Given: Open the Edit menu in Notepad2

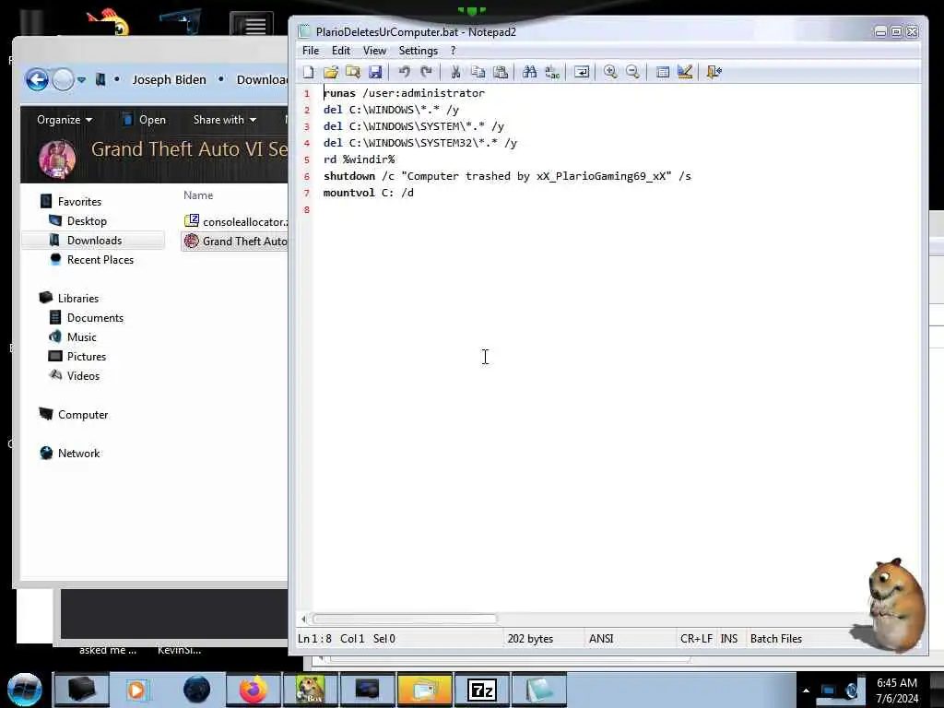Looking at the screenshot, I should coord(341,51).
